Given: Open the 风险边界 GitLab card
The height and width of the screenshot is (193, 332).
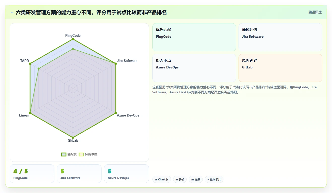Looking at the screenshot, I should point(280,68).
